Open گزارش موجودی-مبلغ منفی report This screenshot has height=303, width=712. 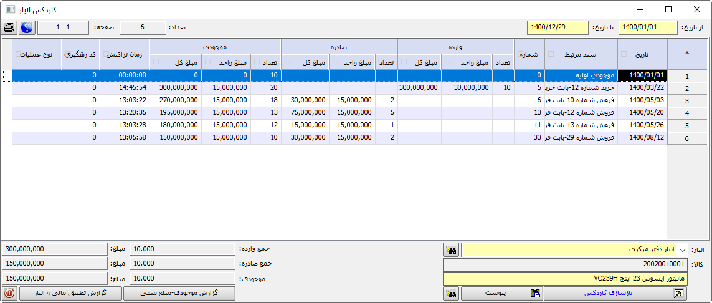click(179, 293)
